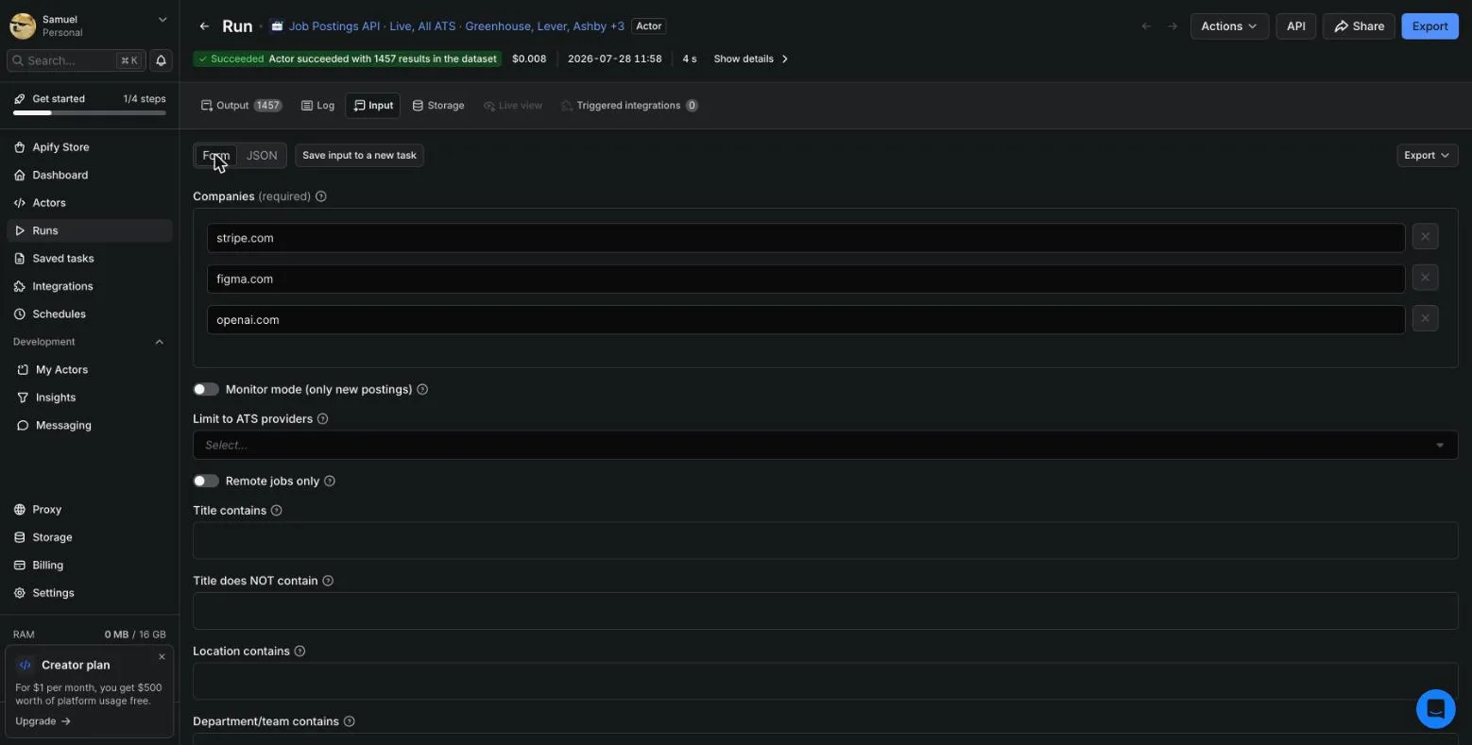
Task: Click Save input to a new task
Action: coord(359,156)
